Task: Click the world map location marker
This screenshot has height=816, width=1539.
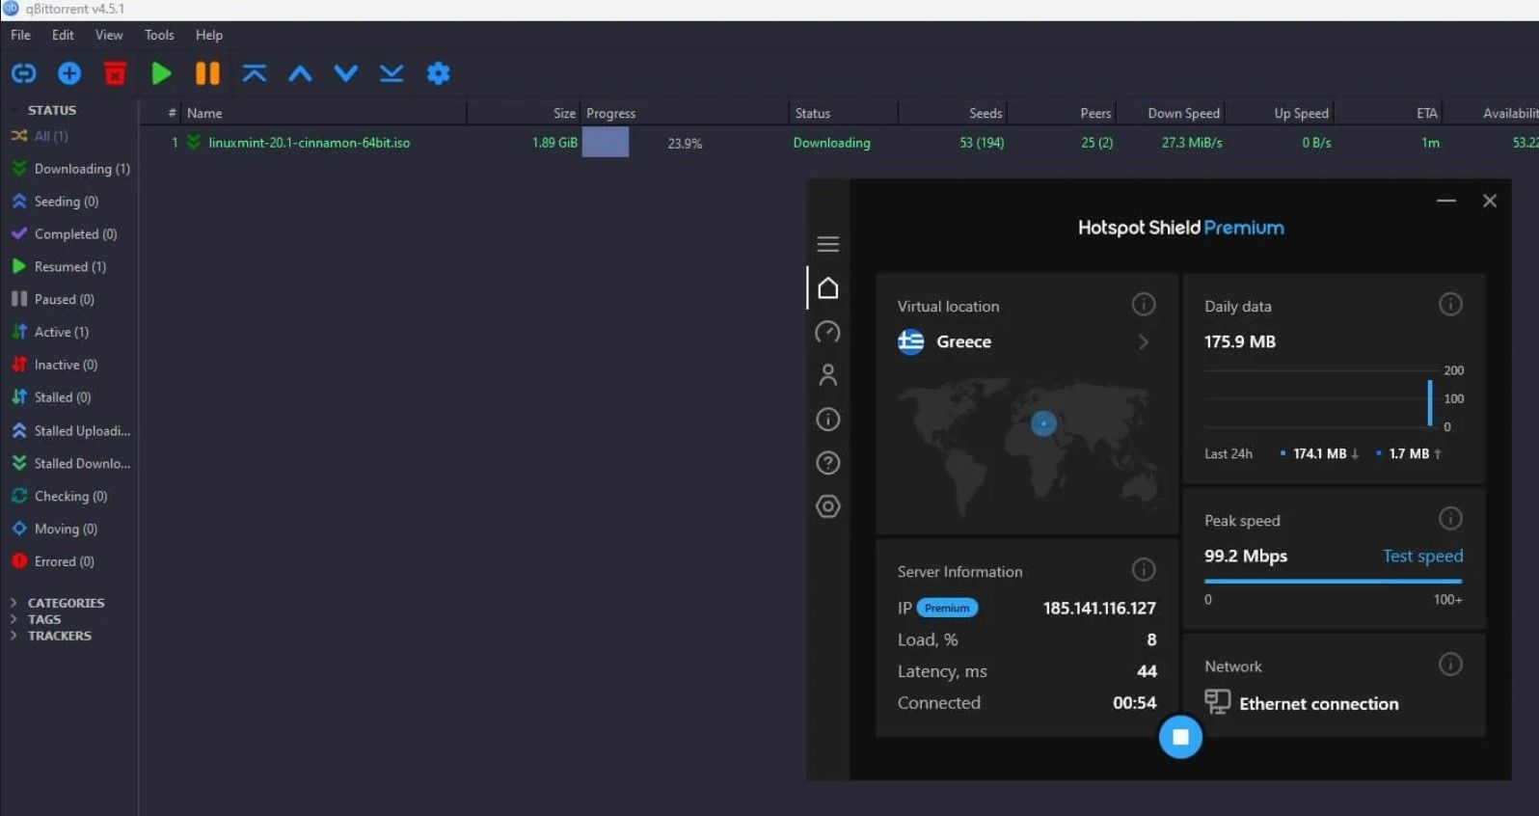Action: pos(1043,423)
